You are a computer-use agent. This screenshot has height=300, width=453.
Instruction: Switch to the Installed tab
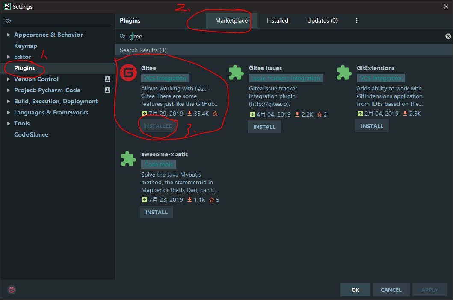point(277,21)
